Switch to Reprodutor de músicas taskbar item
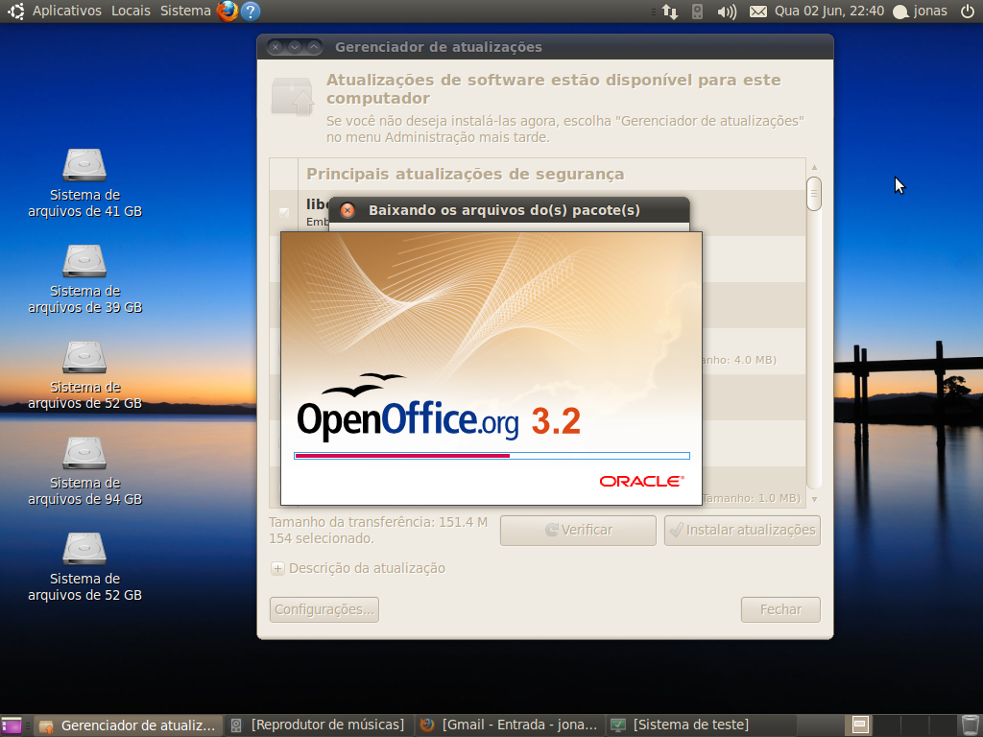Screen dimensions: 983x737 point(318,725)
